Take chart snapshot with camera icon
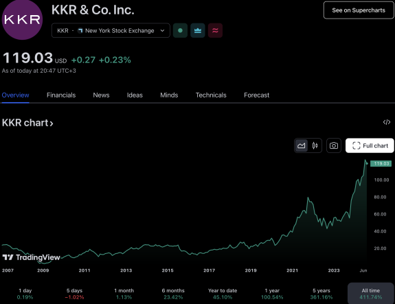The width and height of the screenshot is (395, 304). coord(334,145)
